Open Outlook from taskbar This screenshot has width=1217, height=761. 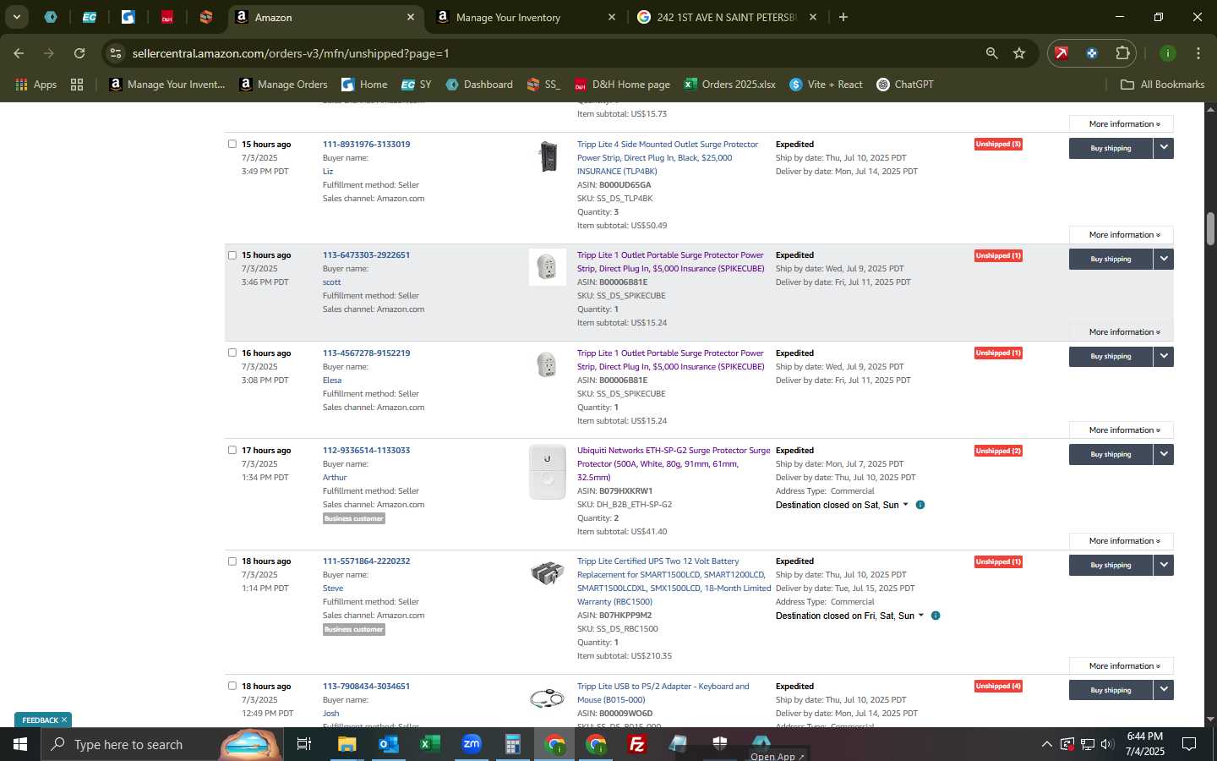tap(388, 744)
